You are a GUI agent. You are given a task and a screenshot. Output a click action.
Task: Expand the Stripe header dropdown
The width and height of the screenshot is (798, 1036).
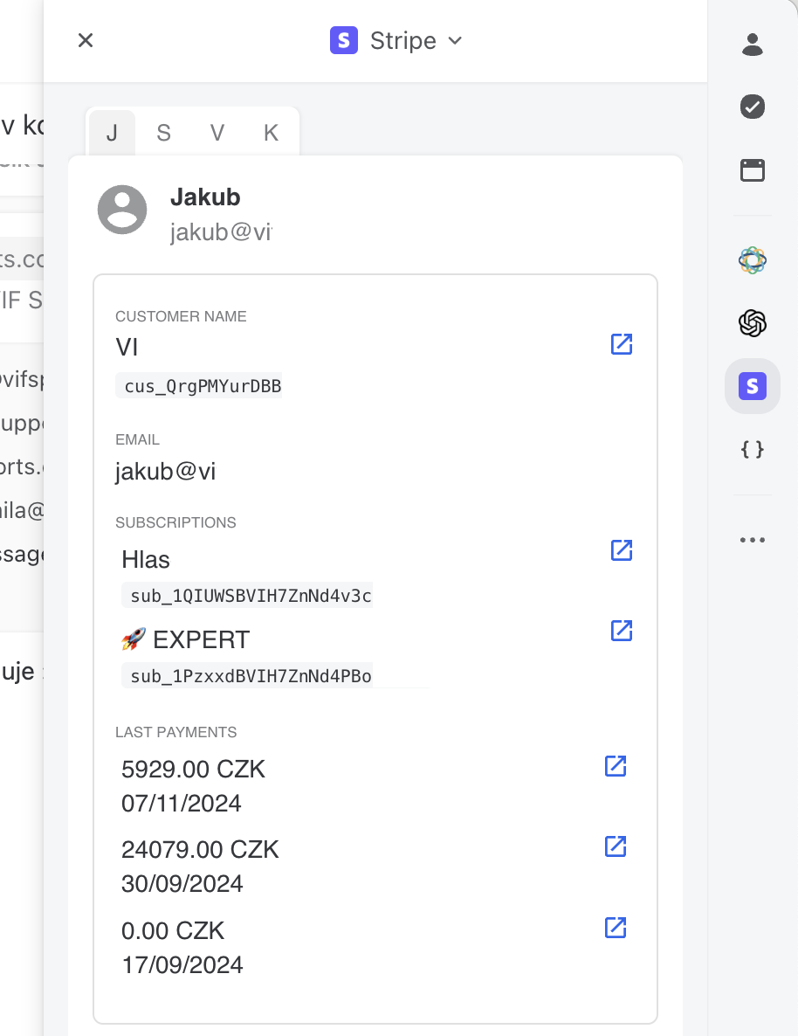pos(455,40)
